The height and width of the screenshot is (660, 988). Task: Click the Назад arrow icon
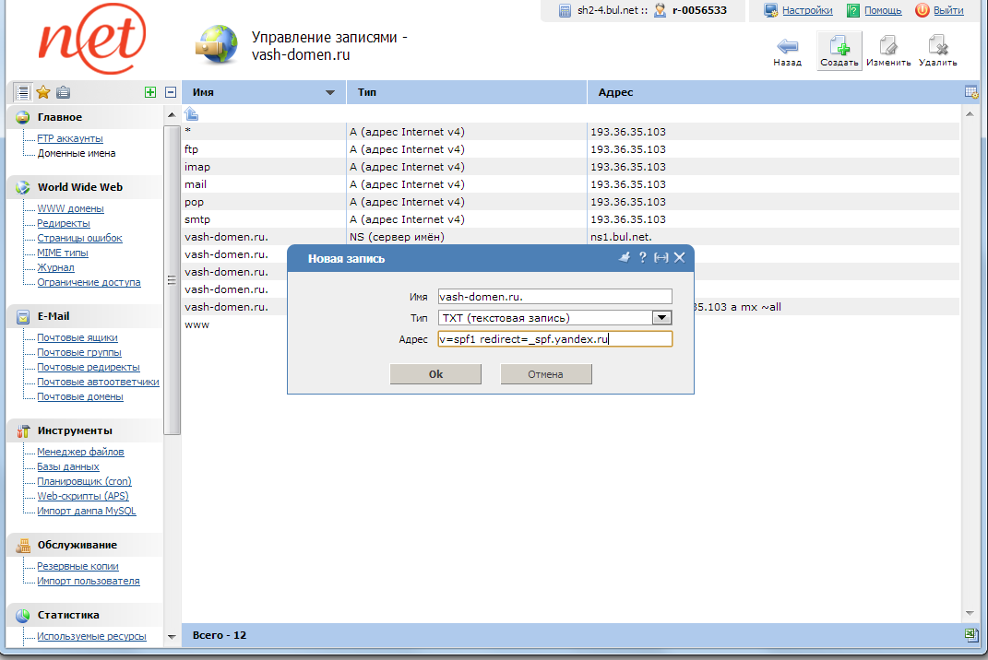click(787, 45)
